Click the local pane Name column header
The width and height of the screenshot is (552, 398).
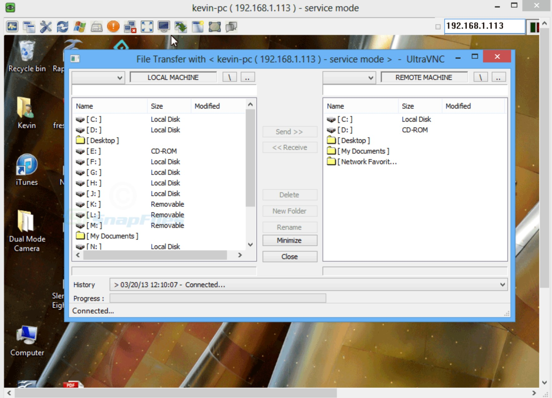click(x=110, y=106)
